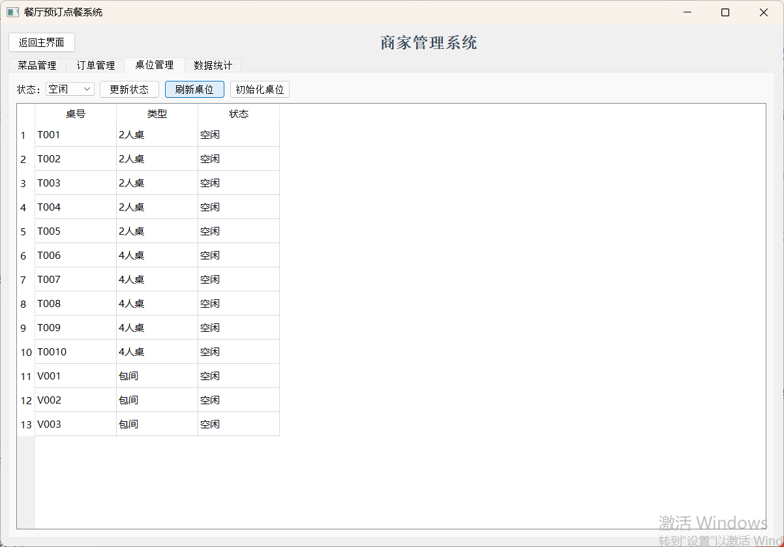784x547 pixels.
Task: Click the 类型 column header
Action: point(157,113)
